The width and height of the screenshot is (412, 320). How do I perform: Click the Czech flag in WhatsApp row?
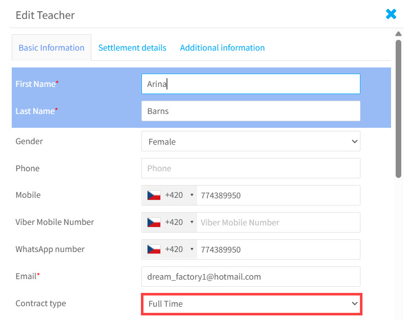(x=154, y=249)
